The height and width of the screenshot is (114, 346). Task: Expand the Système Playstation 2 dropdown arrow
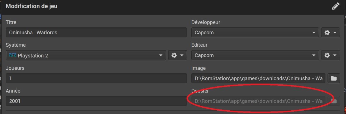click(x=161, y=55)
